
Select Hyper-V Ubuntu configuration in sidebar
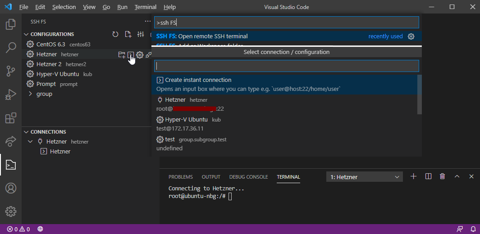click(x=87, y=74)
